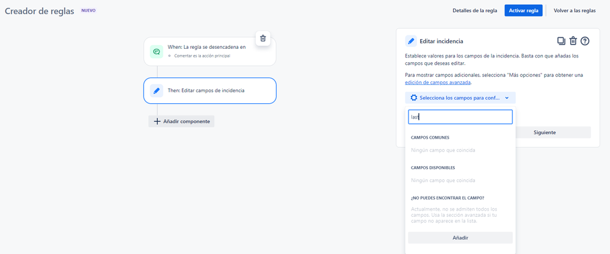The height and width of the screenshot is (254, 610).
Task: Click ¿NO PUEDES ENCONTRAR EL CAMPO? heading
Action: pyautogui.click(x=448, y=198)
